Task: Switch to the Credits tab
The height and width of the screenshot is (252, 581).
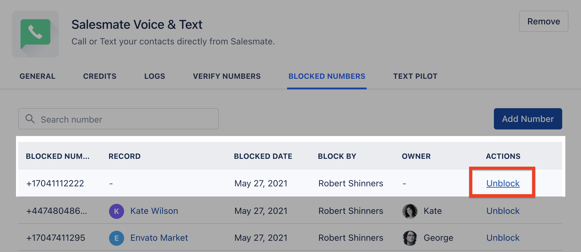Action: tap(100, 76)
